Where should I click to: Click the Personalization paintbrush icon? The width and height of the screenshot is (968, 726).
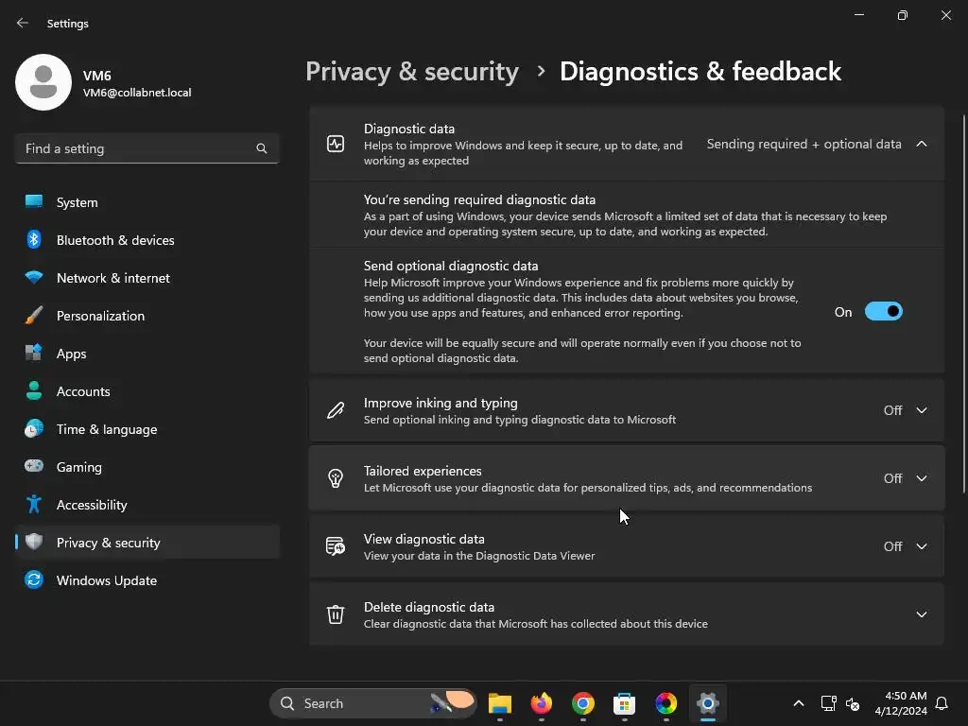34,315
